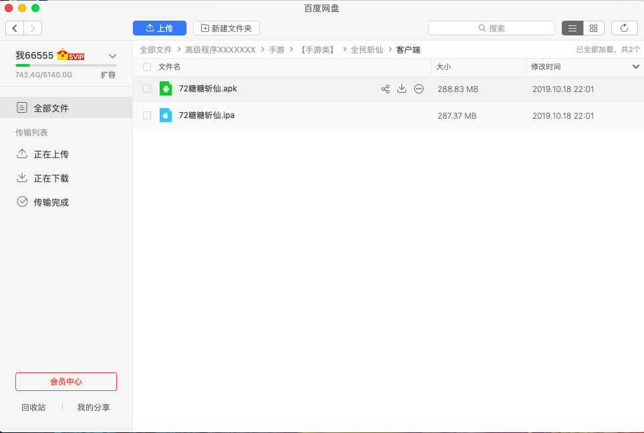
Task: Navigate forward with the right arrow
Action: click(33, 28)
